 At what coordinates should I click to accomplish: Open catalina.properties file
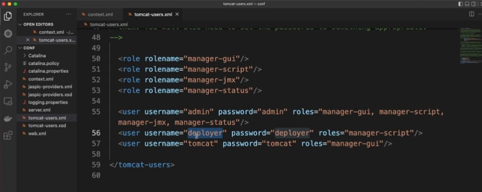[x=48, y=71]
